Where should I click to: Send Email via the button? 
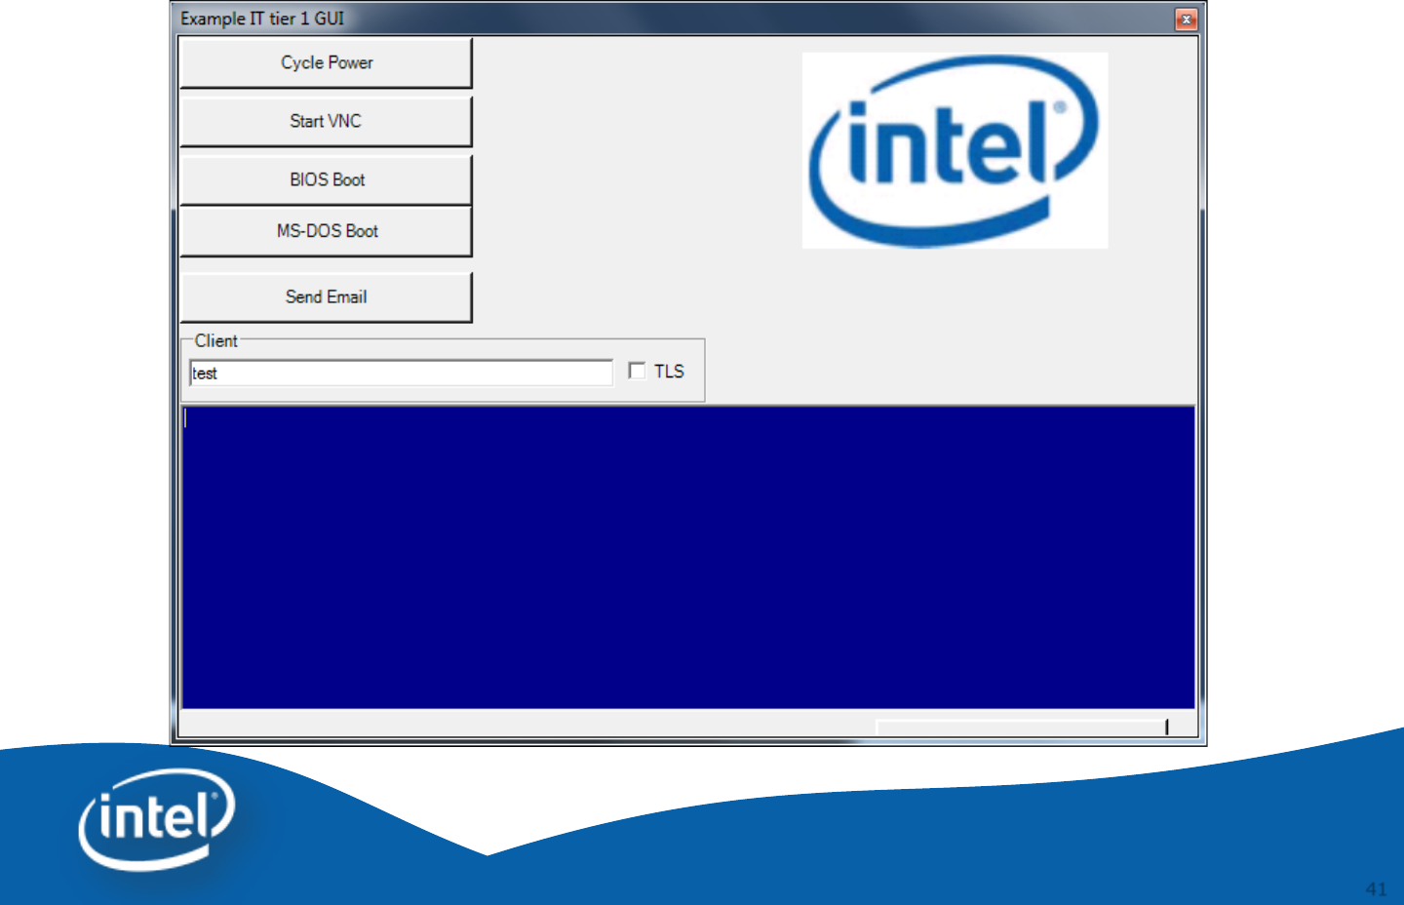327,296
